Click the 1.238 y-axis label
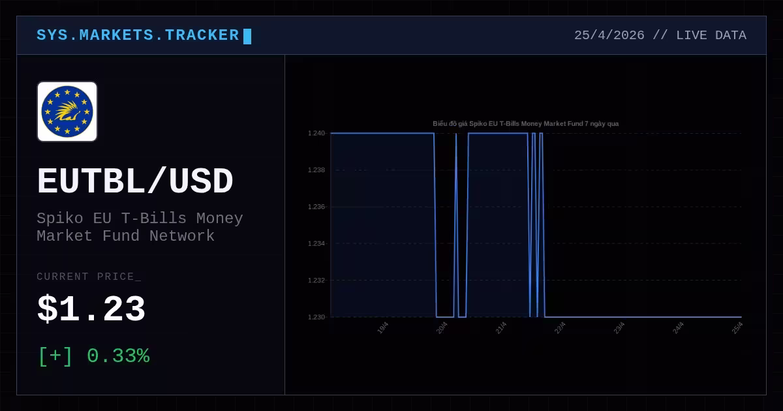Image resolution: width=783 pixels, height=411 pixels. tap(316, 170)
